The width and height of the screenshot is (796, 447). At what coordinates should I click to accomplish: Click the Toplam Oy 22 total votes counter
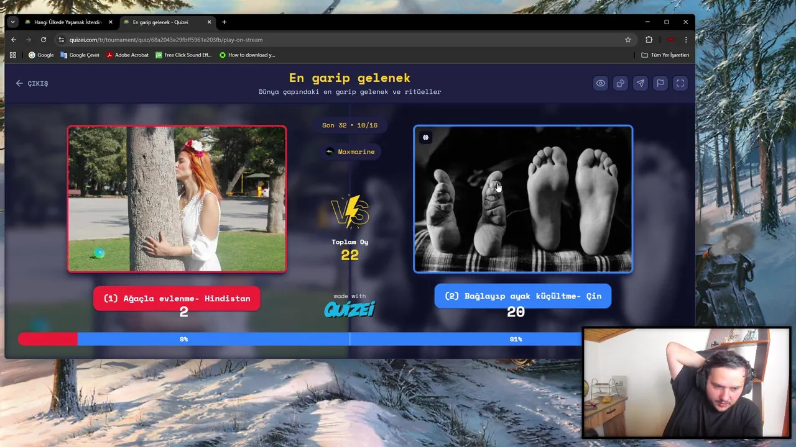click(349, 250)
